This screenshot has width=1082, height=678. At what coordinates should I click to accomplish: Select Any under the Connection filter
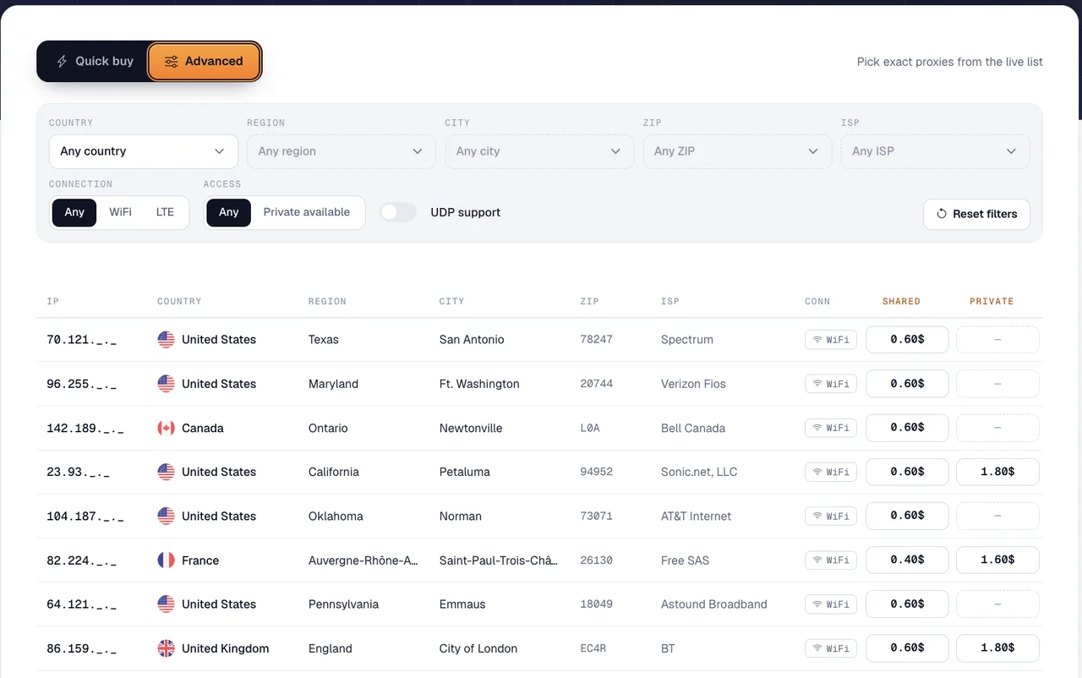point(74,212)
